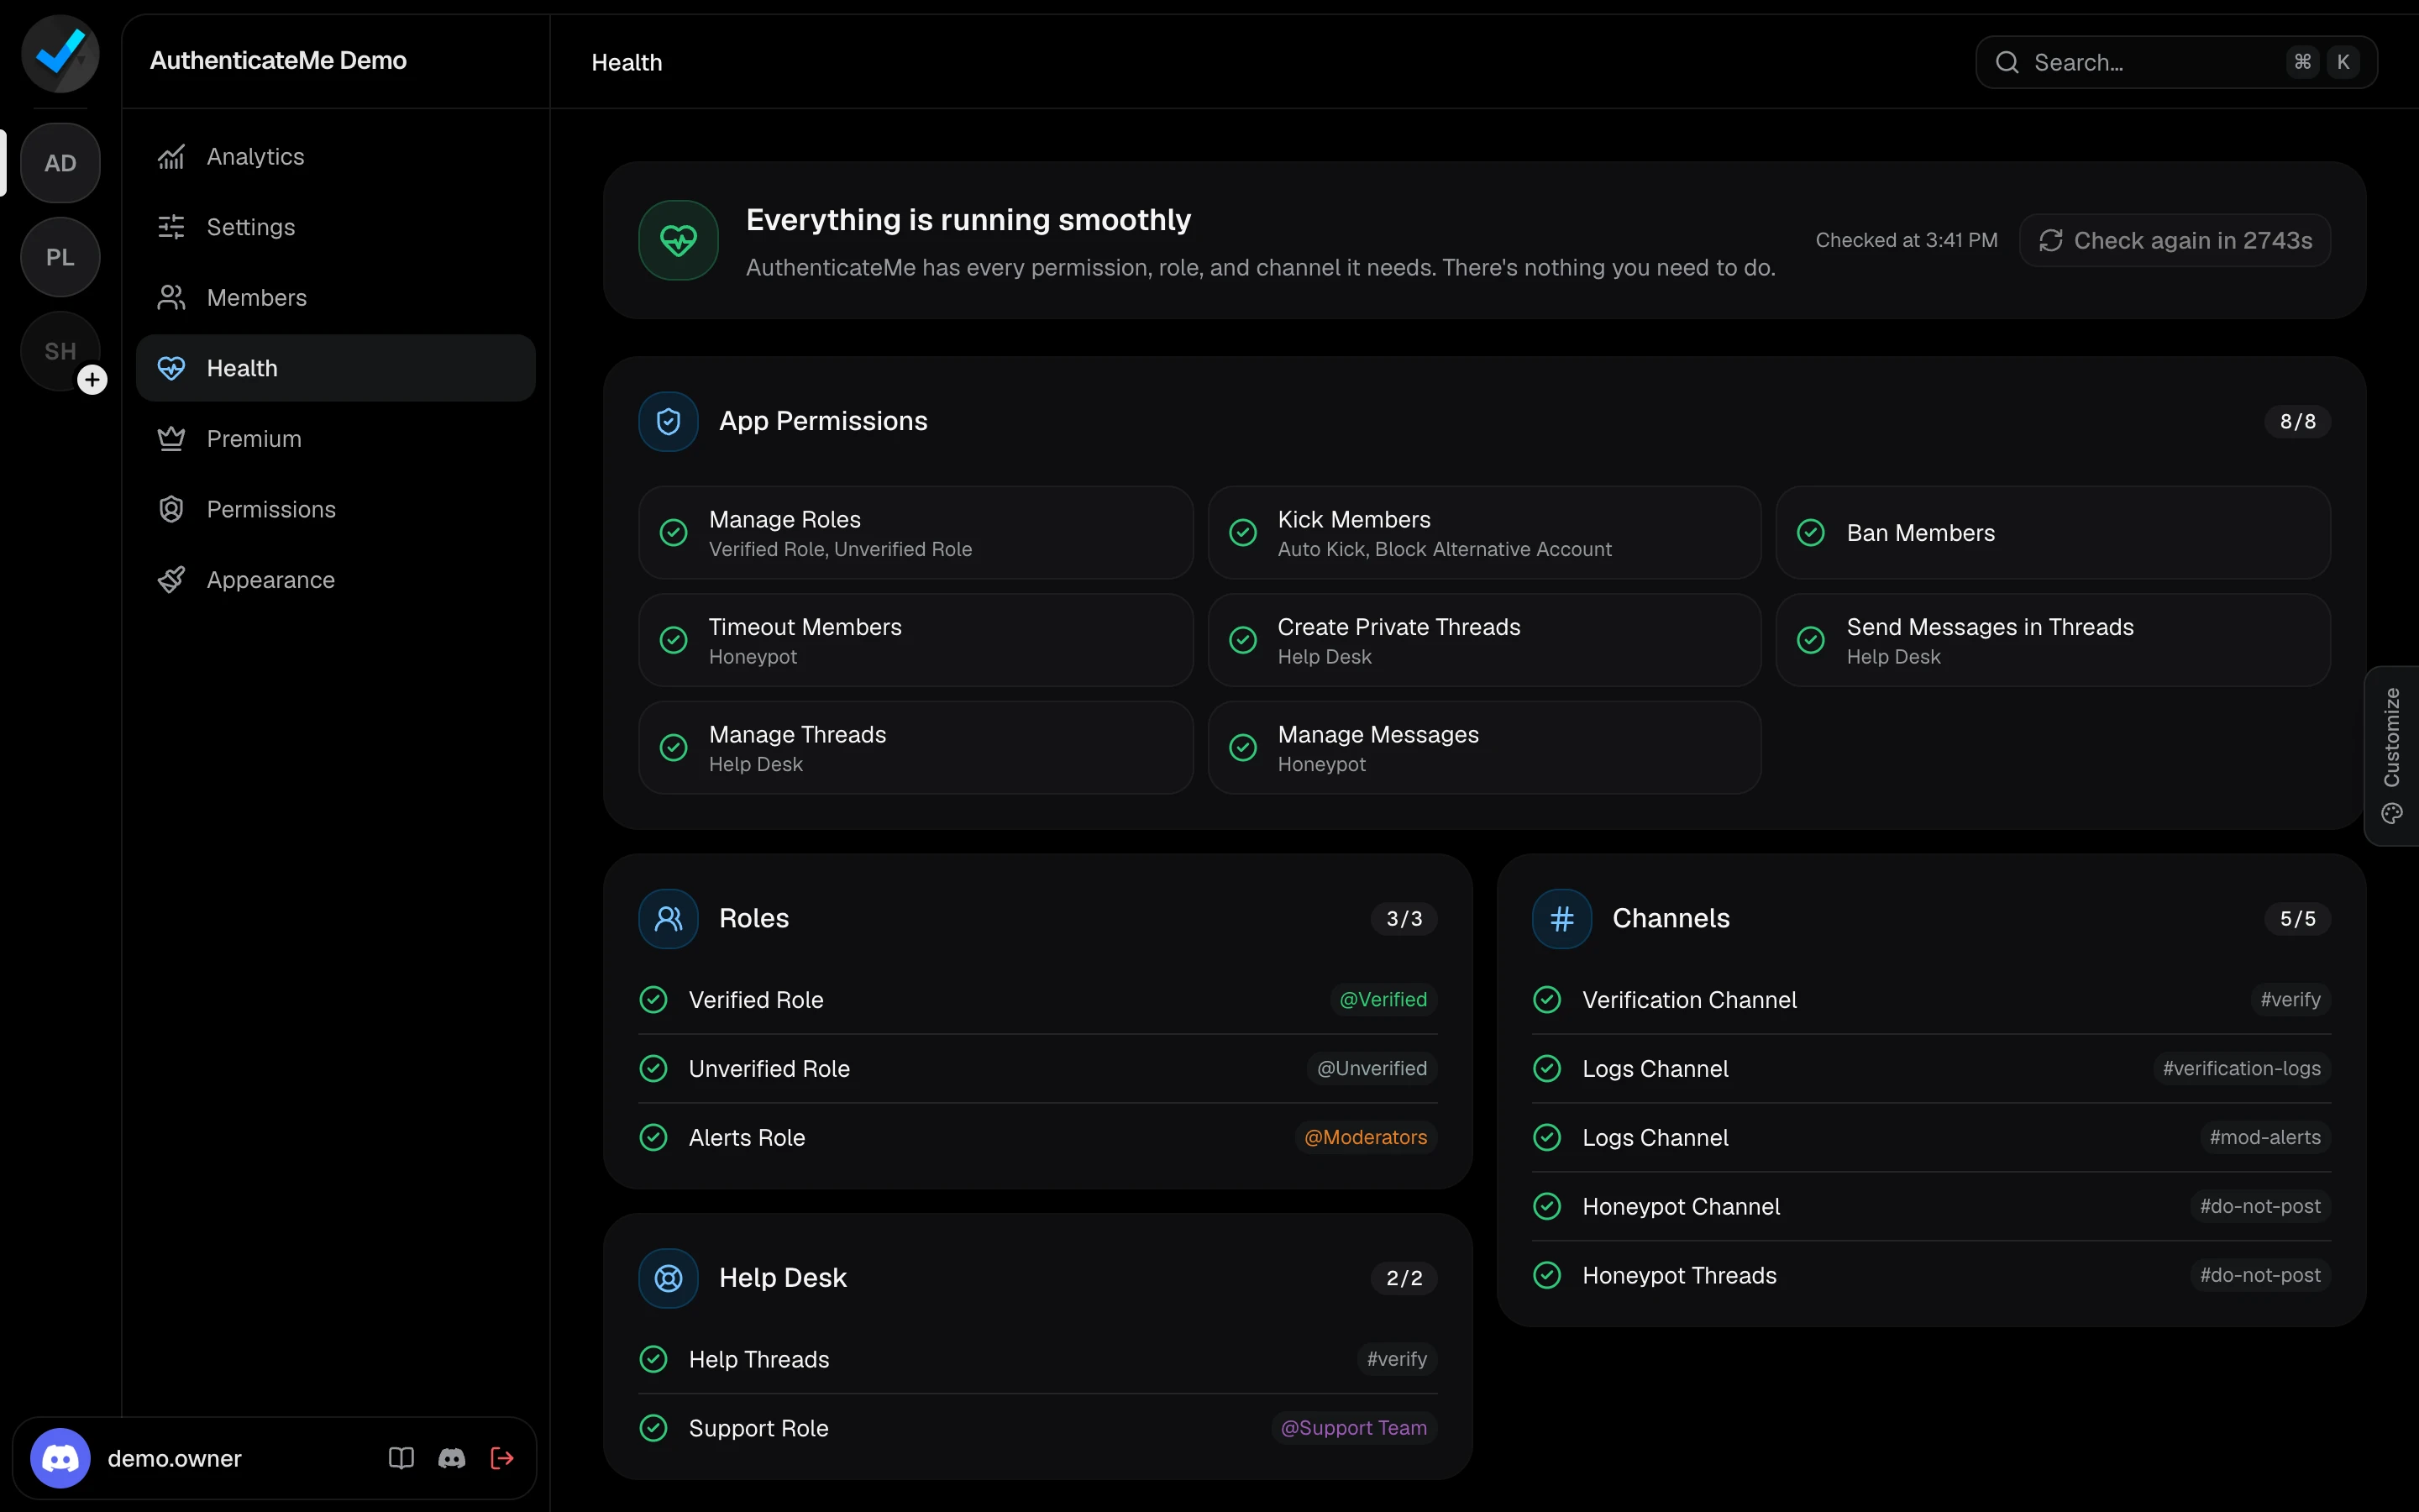The height and width of the screenshot is (1512, 2419).
Task: Click the @Moderators role tag
Action: [x=1366, y=1137]
